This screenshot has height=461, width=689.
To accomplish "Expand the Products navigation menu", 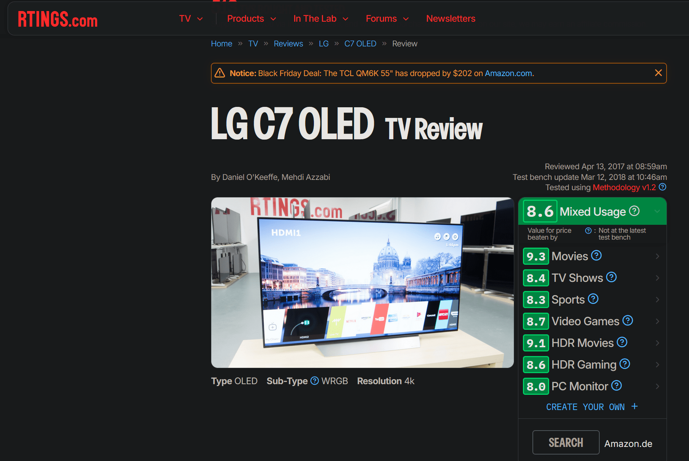I will [x=252, y=19].
